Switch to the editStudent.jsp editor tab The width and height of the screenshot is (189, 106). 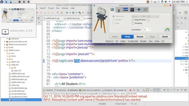click(72, 18)
